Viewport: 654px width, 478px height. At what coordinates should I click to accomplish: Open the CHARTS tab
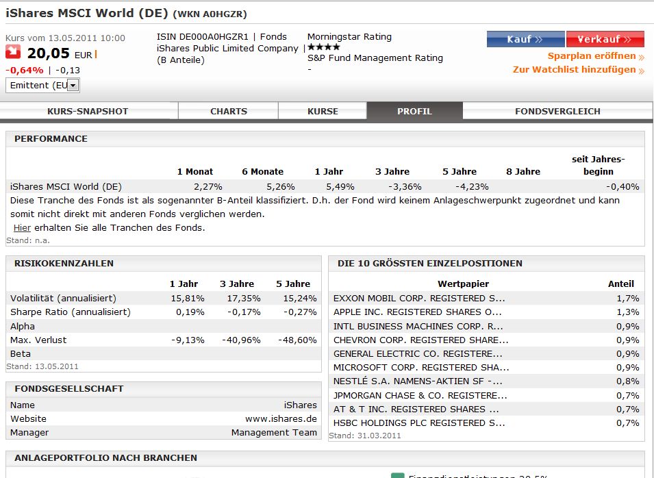click(229, 112)
